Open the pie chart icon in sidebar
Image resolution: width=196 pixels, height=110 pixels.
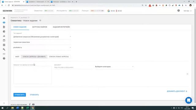(4, 31)
